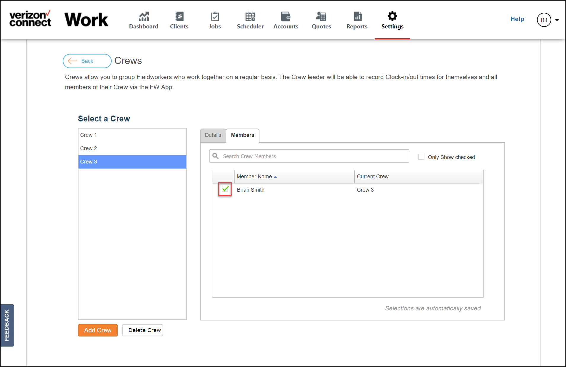Open the Feedback side tab
Viewport: 566px width, 367px height.
point(7,325)
